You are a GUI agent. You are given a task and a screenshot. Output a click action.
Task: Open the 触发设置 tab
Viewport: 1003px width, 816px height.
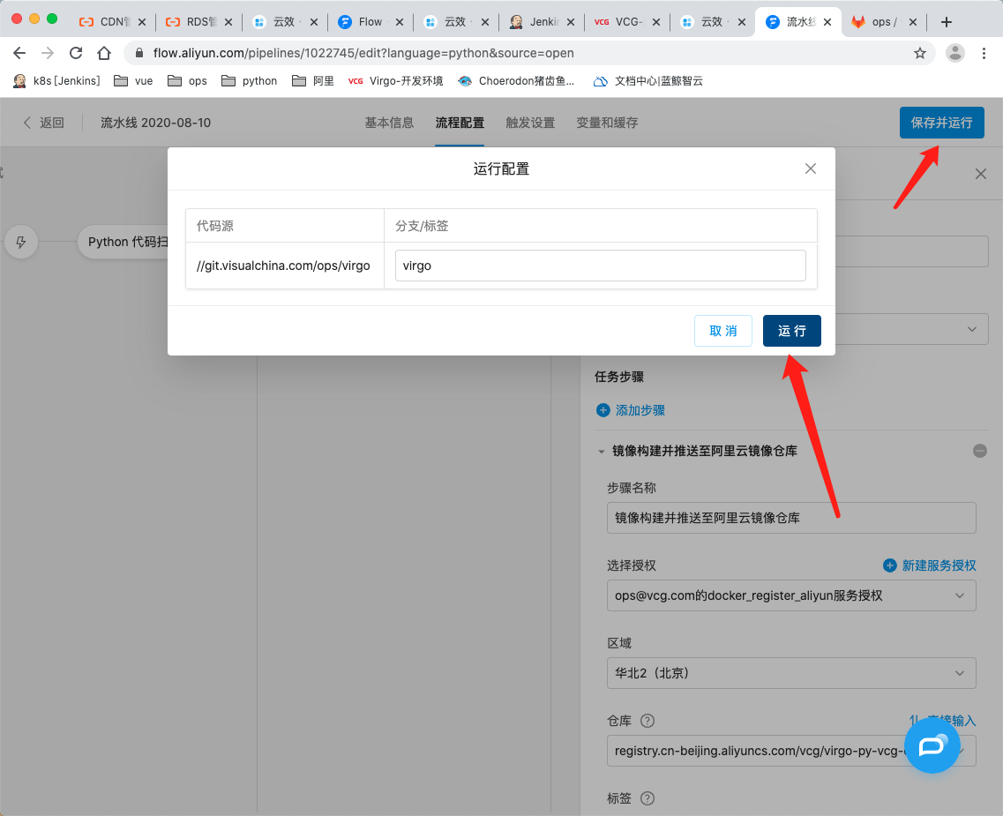click(530, 123)
